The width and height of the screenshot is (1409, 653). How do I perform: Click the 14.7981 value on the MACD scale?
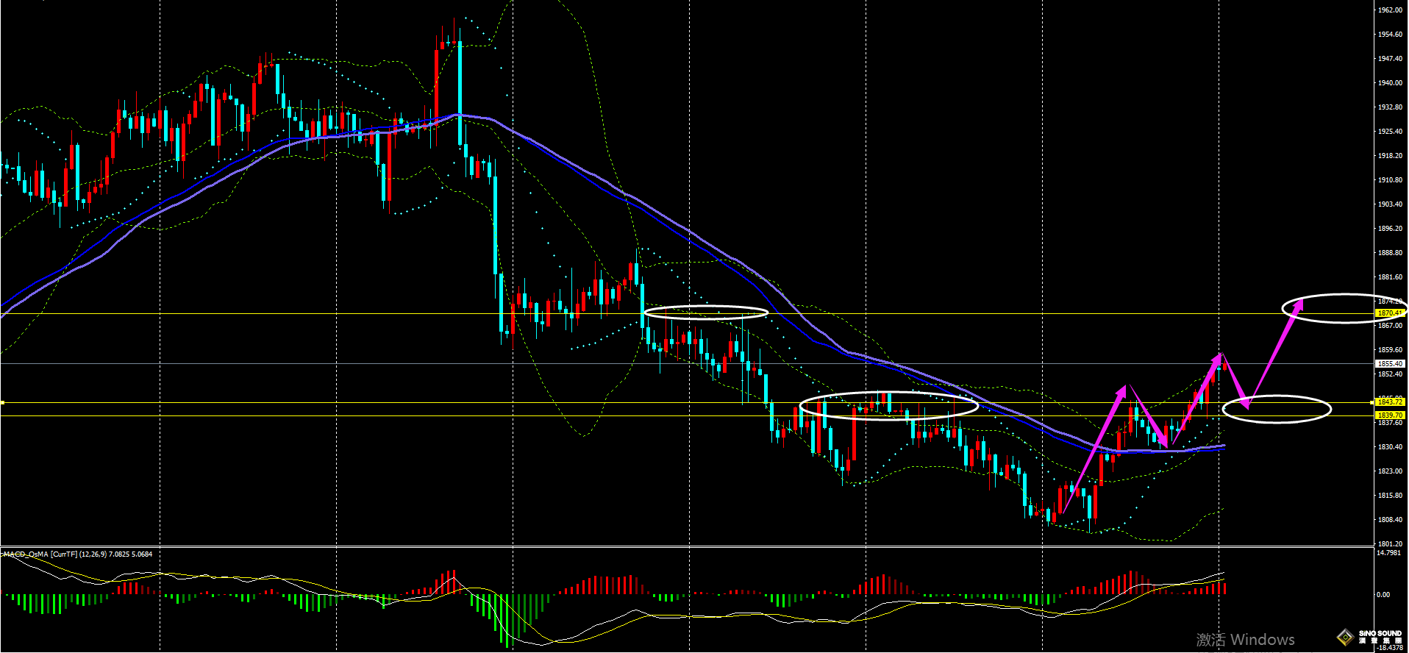tap(1388, 552)
